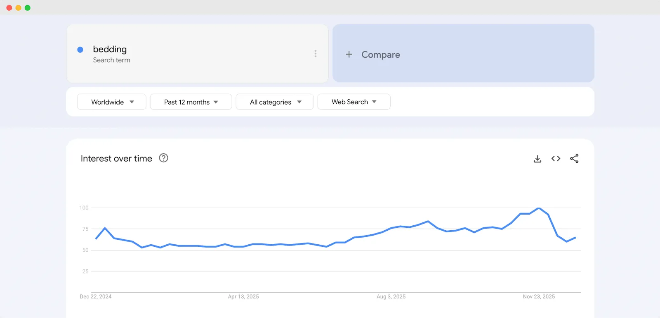Open the Web Search type dropdown
The image size is (660, 318).
click(x=354, y=102)
